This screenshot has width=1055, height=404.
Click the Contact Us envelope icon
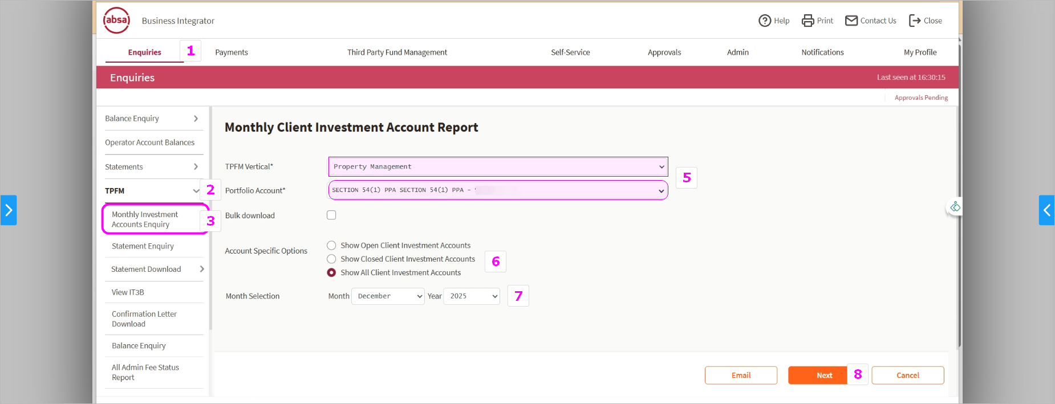point(851,21)
